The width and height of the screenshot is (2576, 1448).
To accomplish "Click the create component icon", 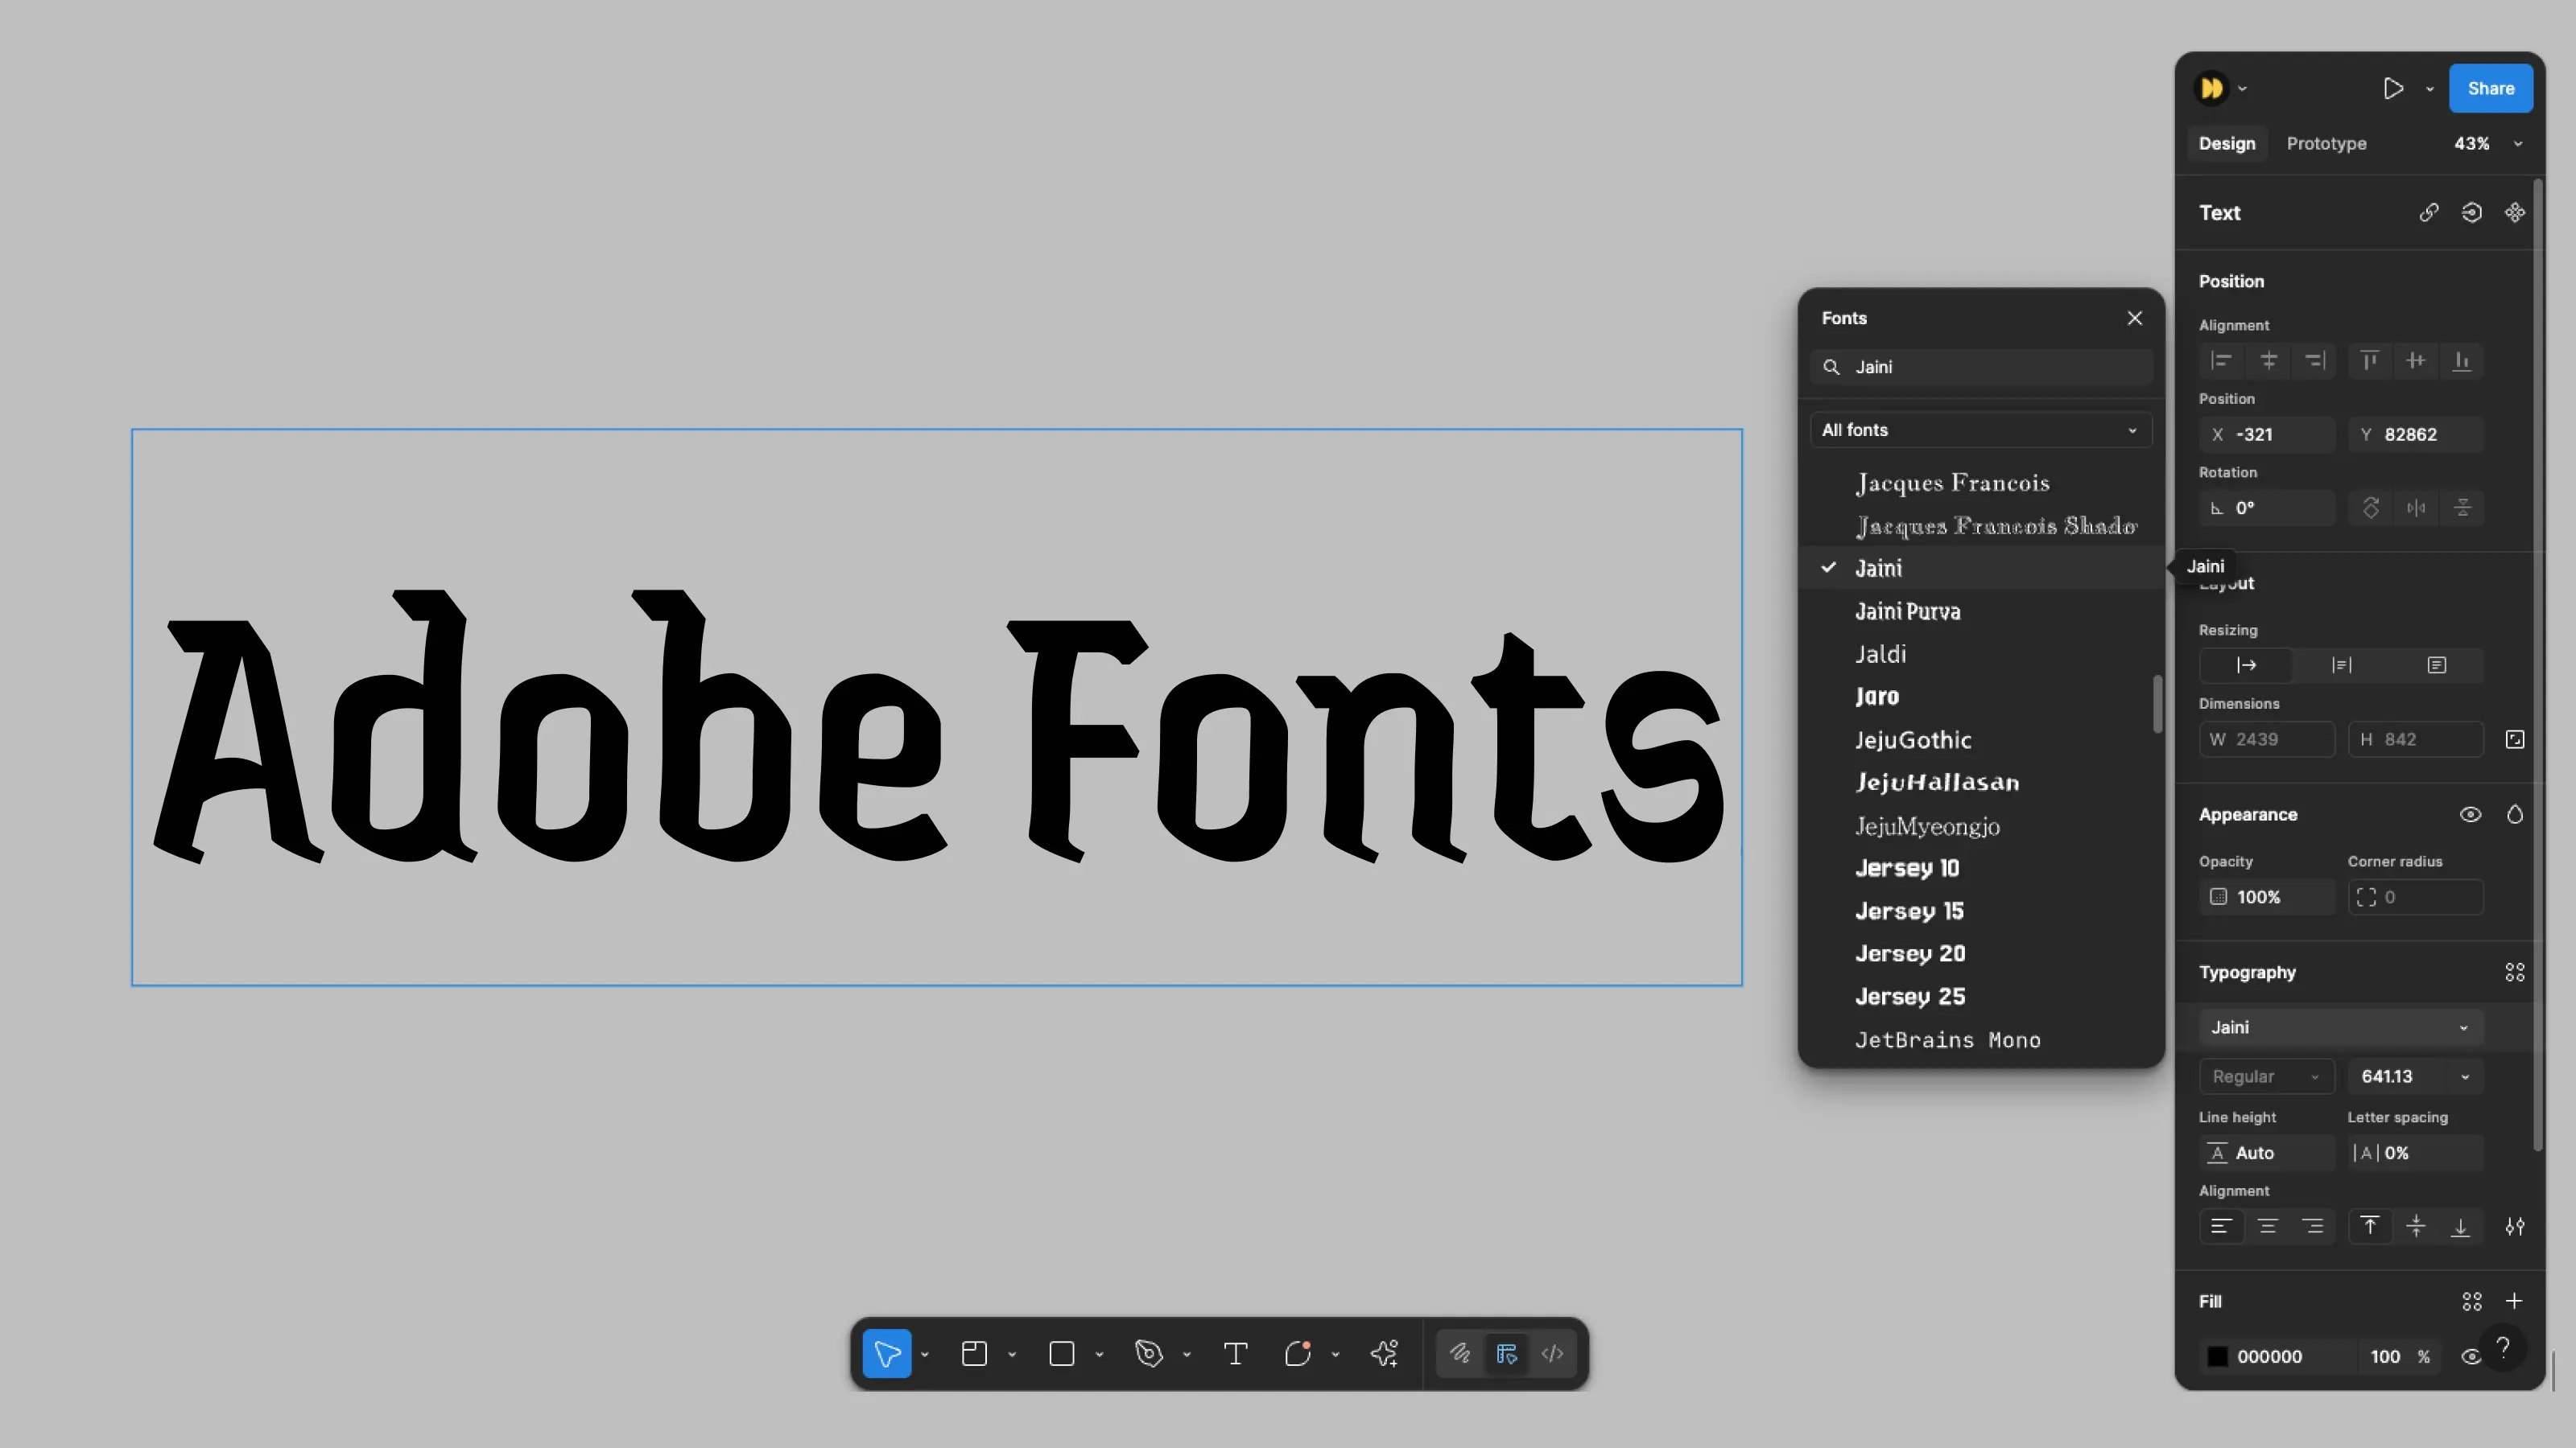I will coord(2515,213).
